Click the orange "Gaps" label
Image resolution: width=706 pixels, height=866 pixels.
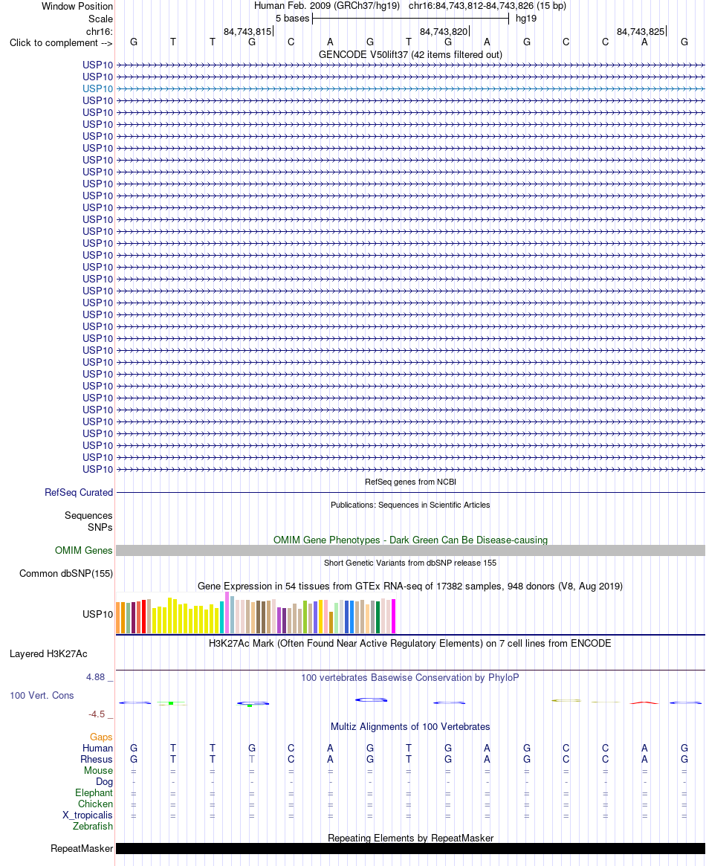pos(101,737)
